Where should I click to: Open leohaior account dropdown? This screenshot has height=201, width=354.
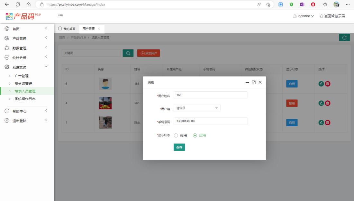pos(304,16)
